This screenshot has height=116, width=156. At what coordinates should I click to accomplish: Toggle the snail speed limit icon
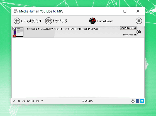pyautogui.click(x=28, y=101)
